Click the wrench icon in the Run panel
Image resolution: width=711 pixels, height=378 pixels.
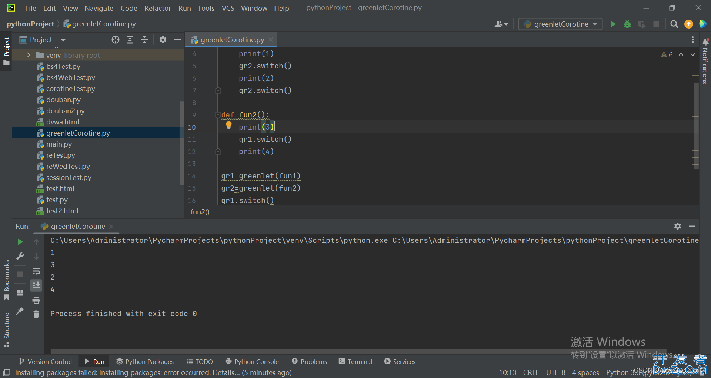point(20,256)
